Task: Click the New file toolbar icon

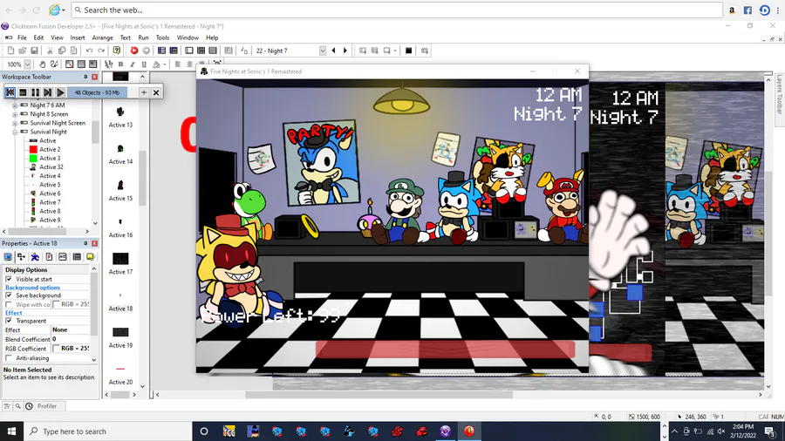Action: [10, 51]
